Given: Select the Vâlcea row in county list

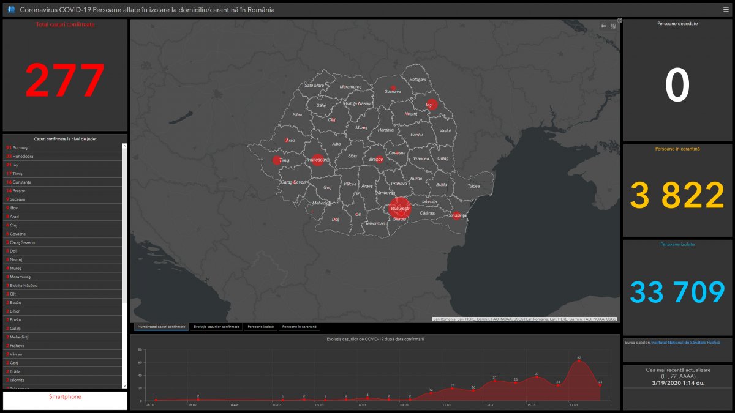Looking at the screenshot, I should [x=63, y=354].
